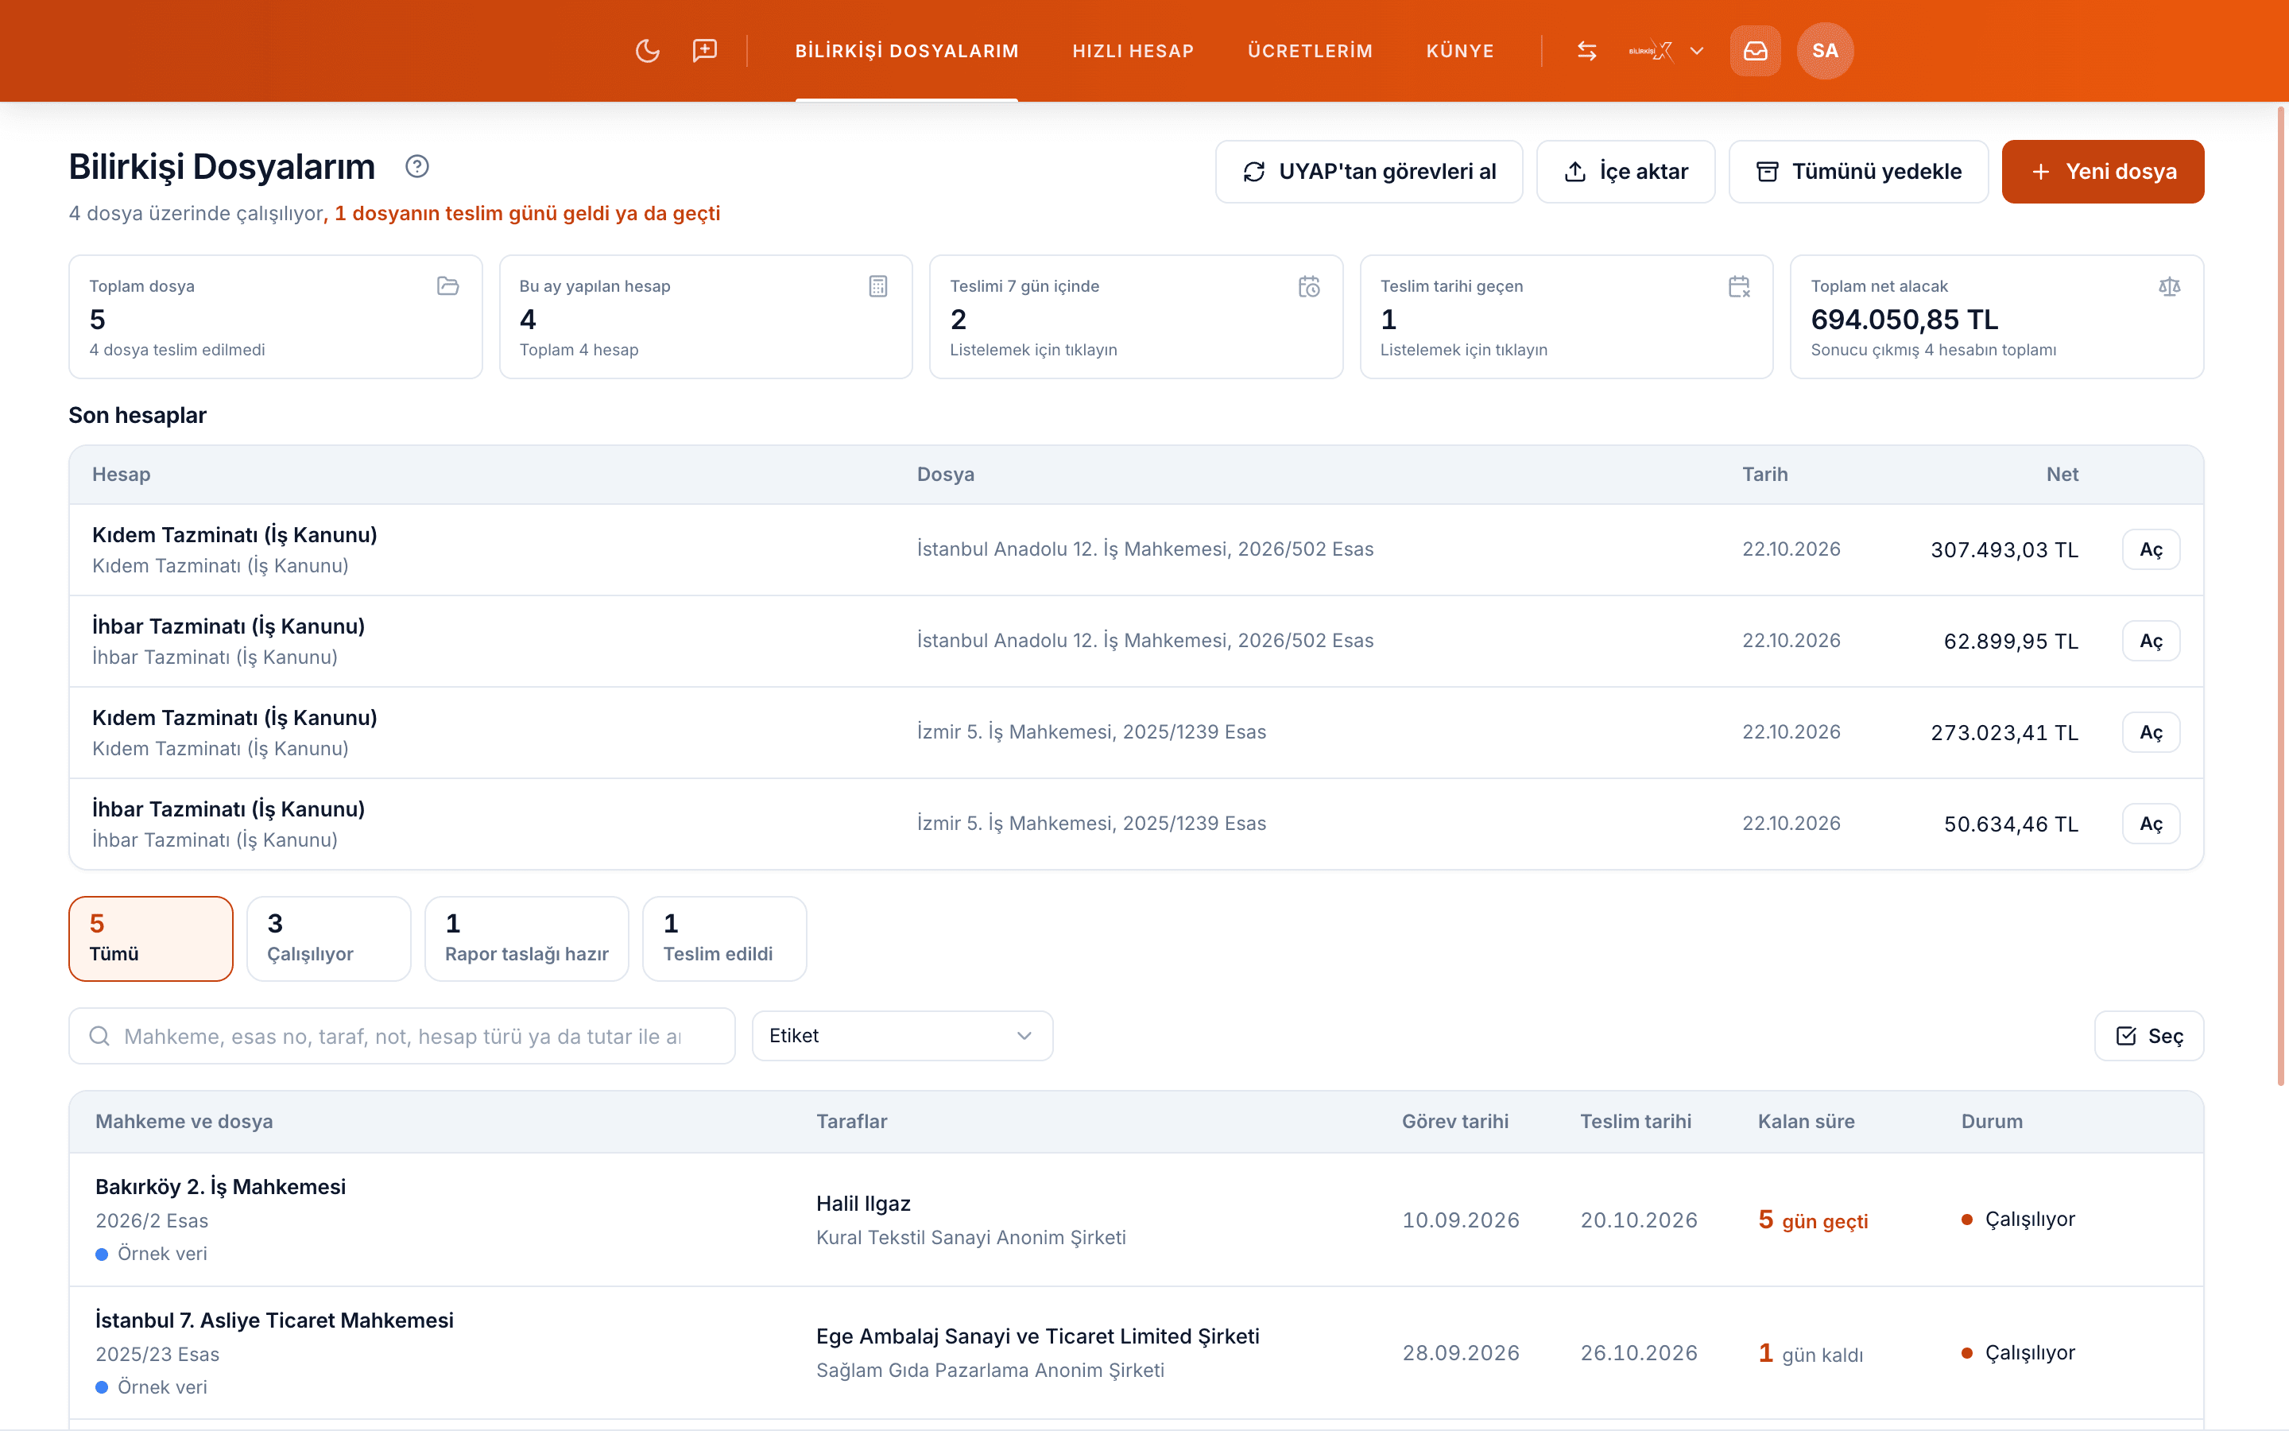The width and height of the screenshot is (2289, 1431).
Task: Click UYAP'tan görevleri al button
Action: [x=1369, y=171]
